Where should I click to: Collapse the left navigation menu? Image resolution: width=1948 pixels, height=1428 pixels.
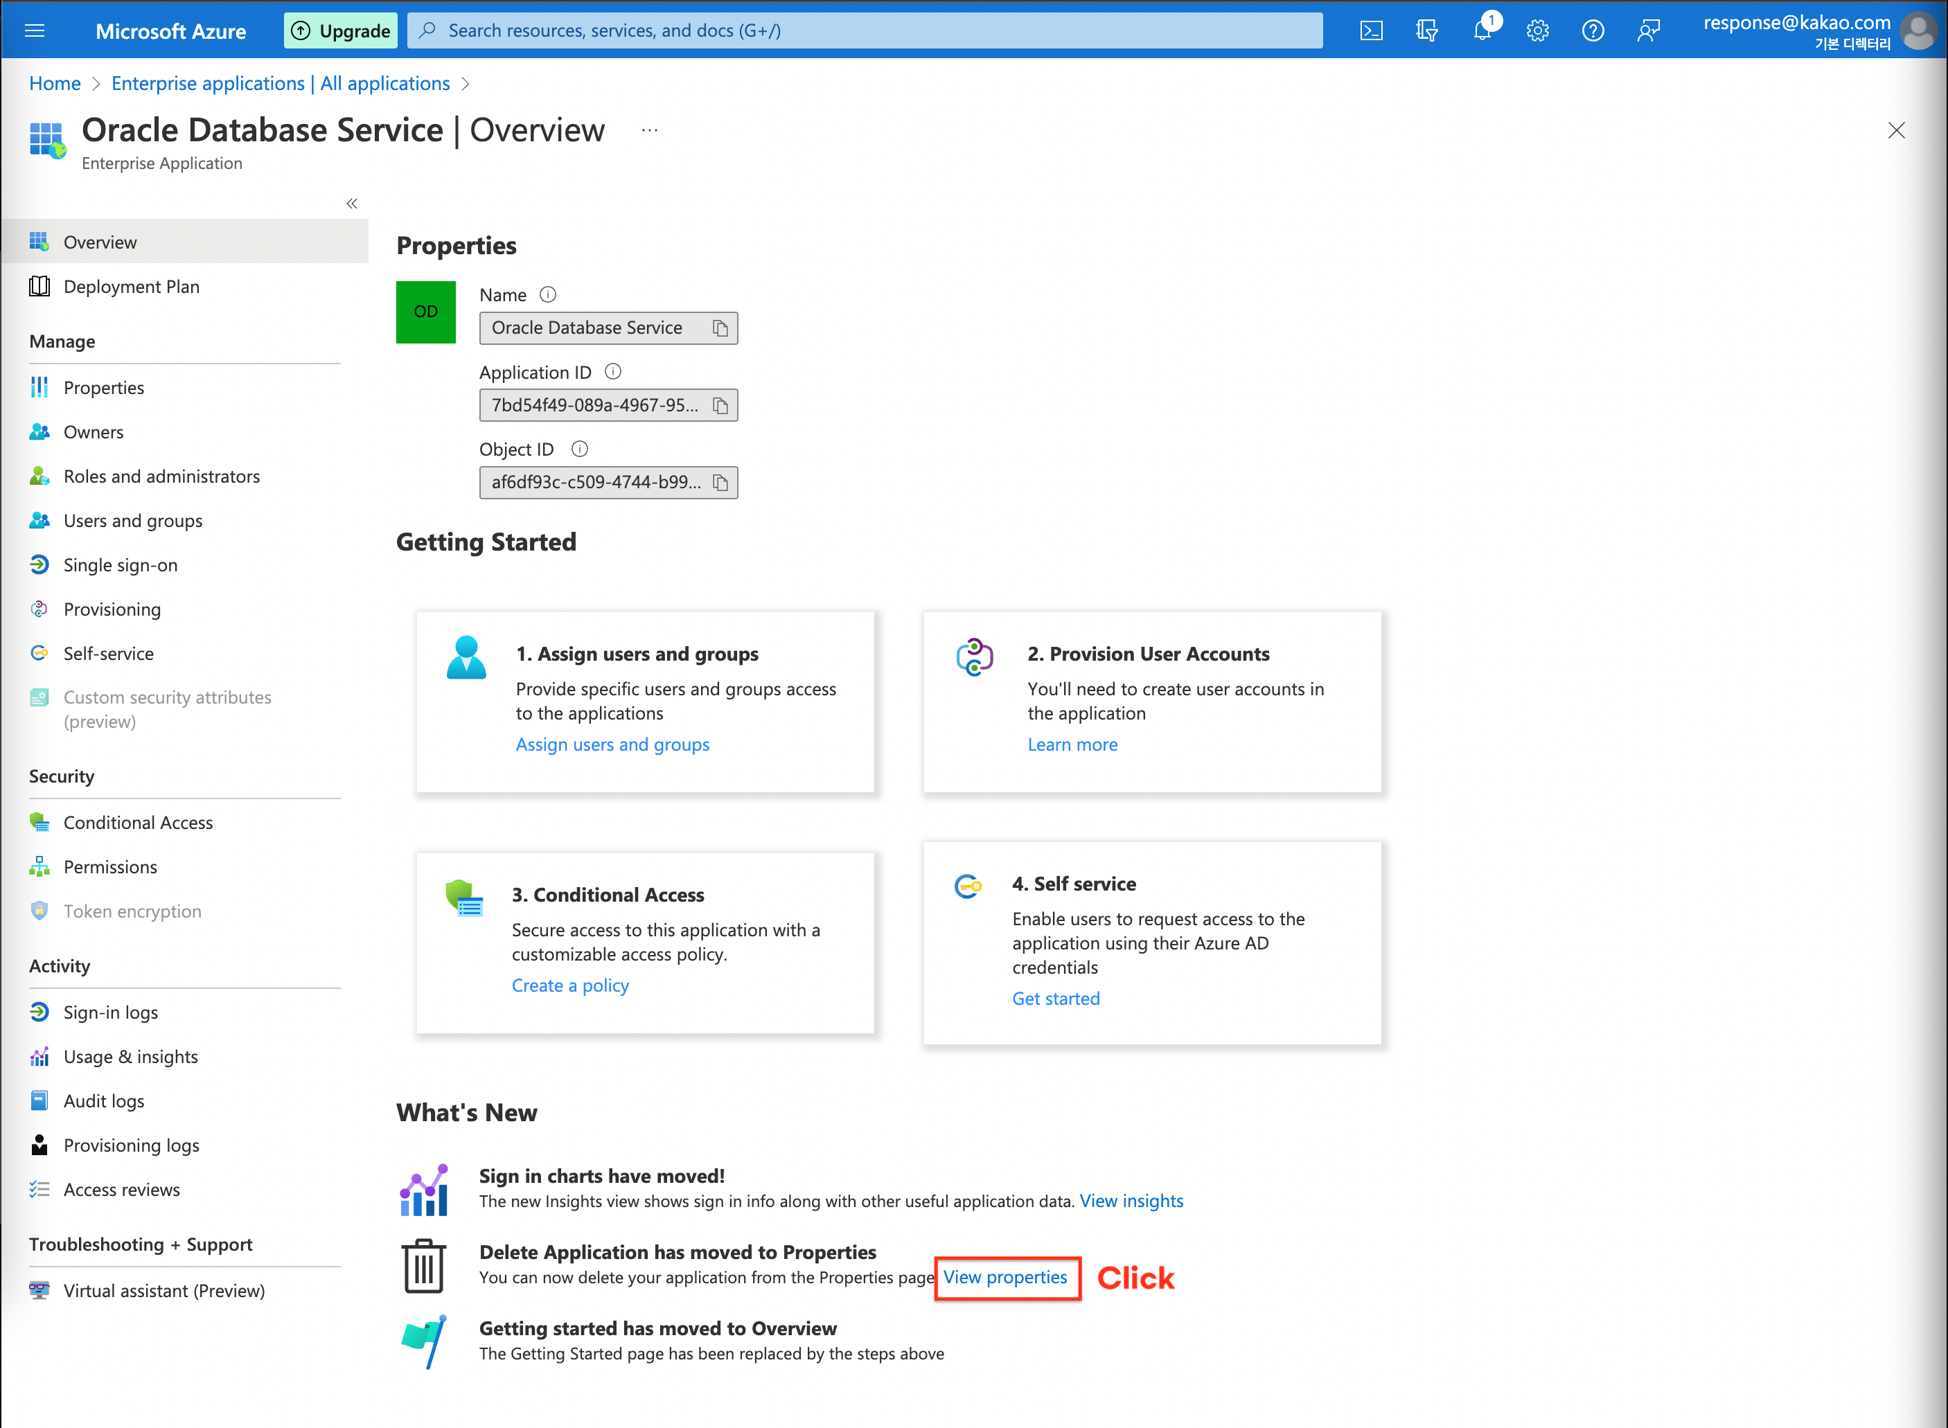pos(352,204)
